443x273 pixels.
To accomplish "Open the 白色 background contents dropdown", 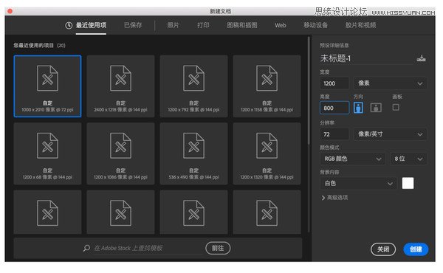I will 358,184.
